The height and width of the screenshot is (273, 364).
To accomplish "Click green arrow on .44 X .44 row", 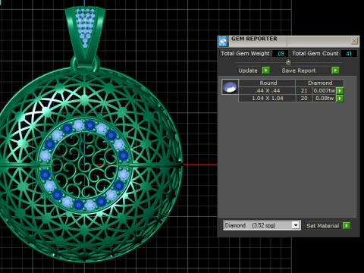I will [340, 90].
